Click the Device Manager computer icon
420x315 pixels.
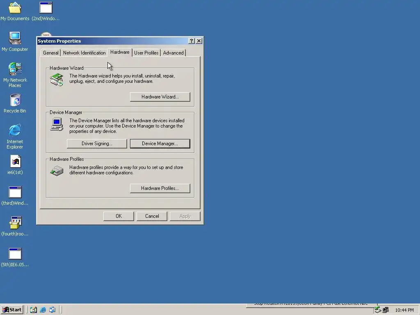coord(57,125)
